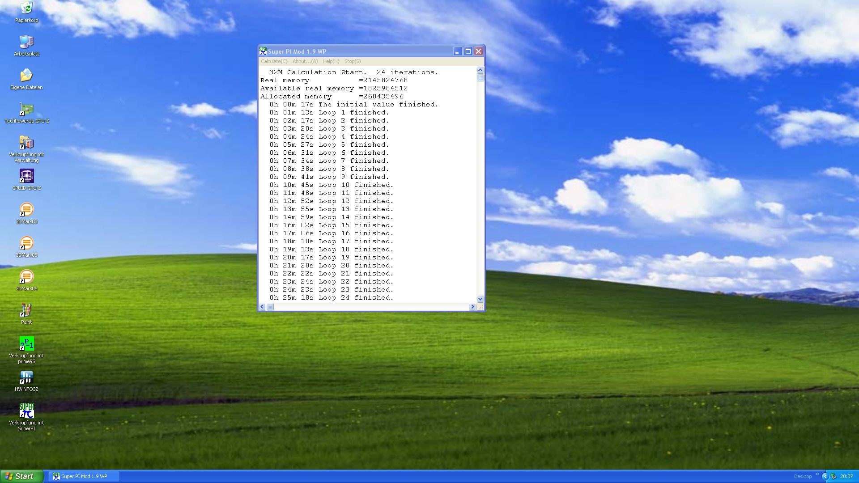This screenshot has width=859, height=483.
Task: Click the 'Loop 15 finished' line
Action: 332,225
